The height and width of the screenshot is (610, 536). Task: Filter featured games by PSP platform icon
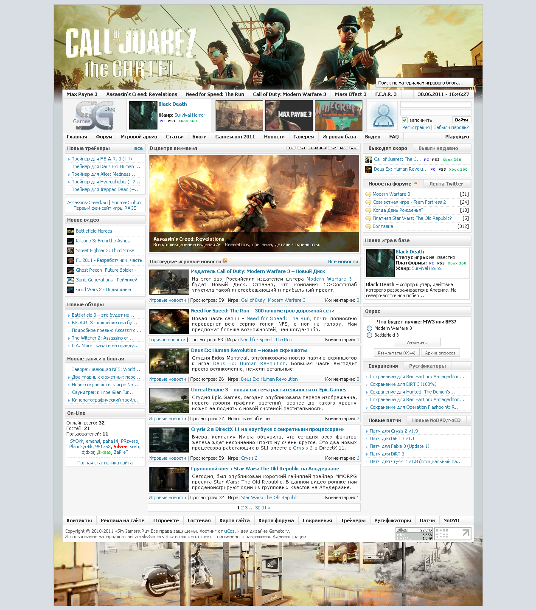pyautogui.click(x=333, y=148)
